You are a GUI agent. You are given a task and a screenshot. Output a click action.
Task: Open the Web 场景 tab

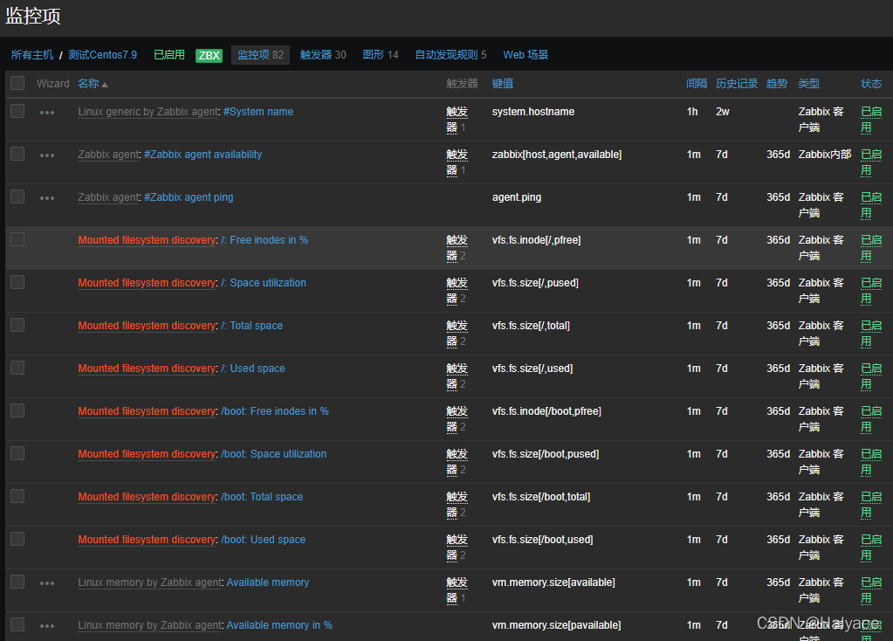(x=525, y=55)
